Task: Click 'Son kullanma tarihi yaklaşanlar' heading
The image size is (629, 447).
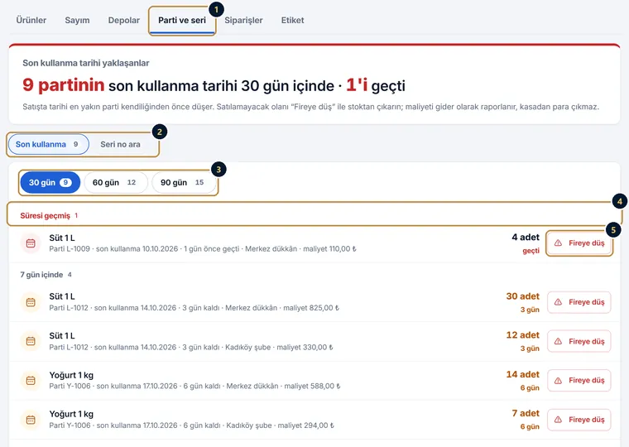Action: (x=86, y=63)
